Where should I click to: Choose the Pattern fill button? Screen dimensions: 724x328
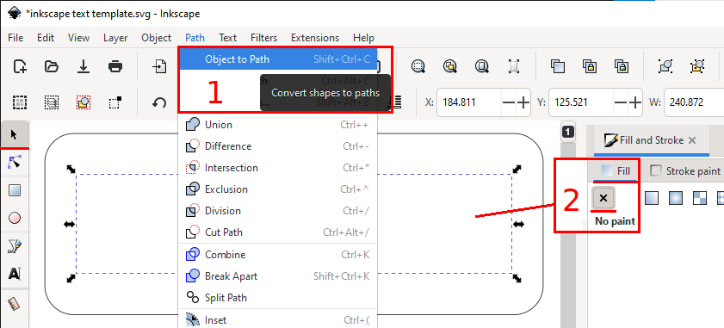[700, 198]
